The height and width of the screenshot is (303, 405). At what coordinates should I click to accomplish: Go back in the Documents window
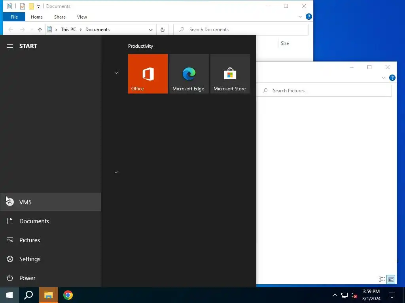click(11, 30)
